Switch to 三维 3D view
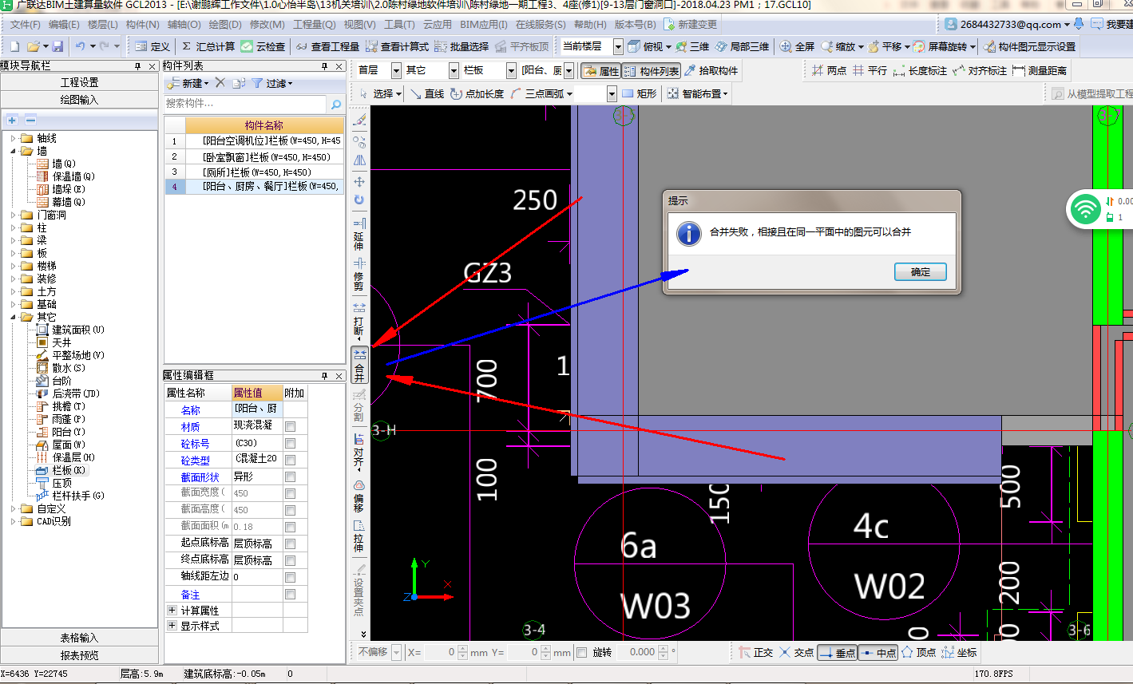This screenshot has width=1133, height=684. click(x=692, y=46)
